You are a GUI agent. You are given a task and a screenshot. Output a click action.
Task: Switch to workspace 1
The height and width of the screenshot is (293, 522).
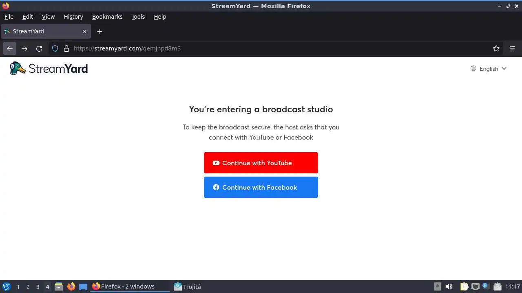pyautogui.click(x=18, y=287)
